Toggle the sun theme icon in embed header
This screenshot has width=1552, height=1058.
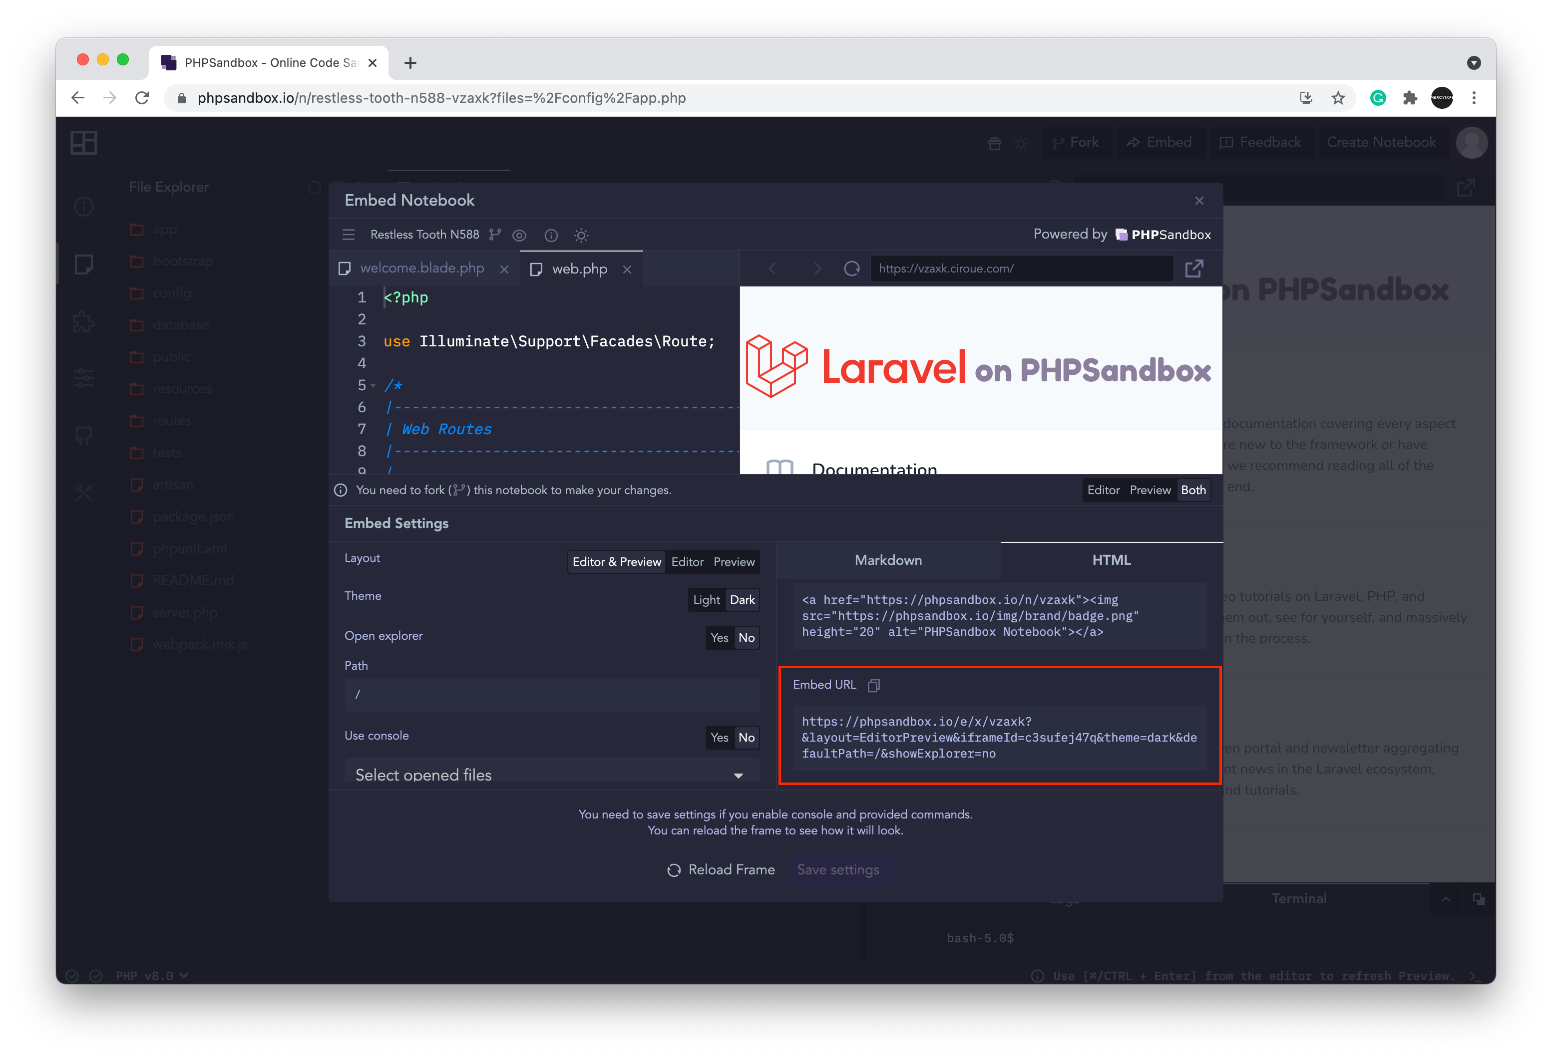point(581,235)
